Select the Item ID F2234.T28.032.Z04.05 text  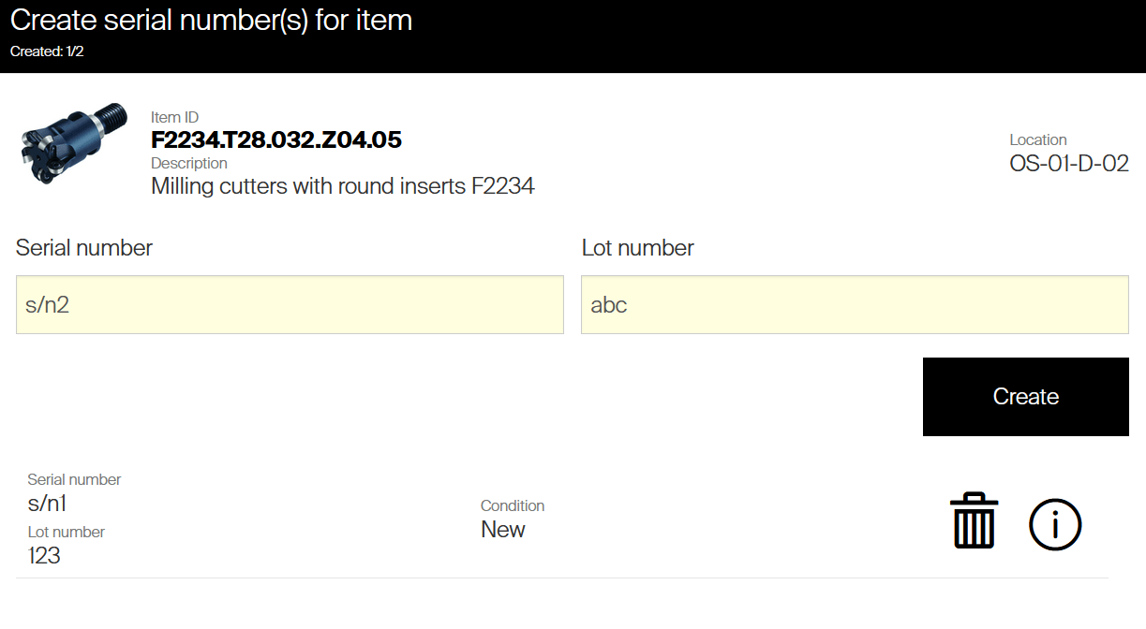(276, 140)
